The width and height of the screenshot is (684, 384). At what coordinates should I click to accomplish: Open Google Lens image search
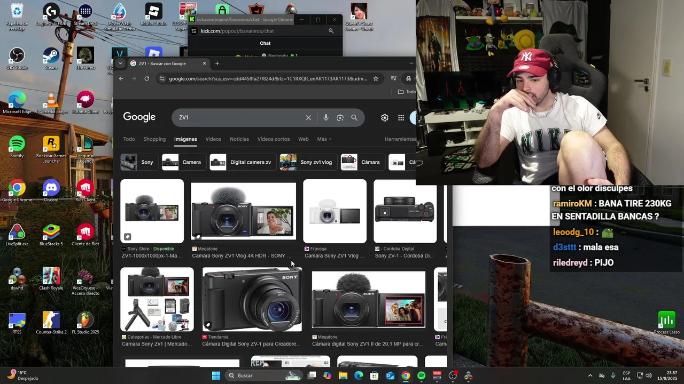tap(340, 118)
